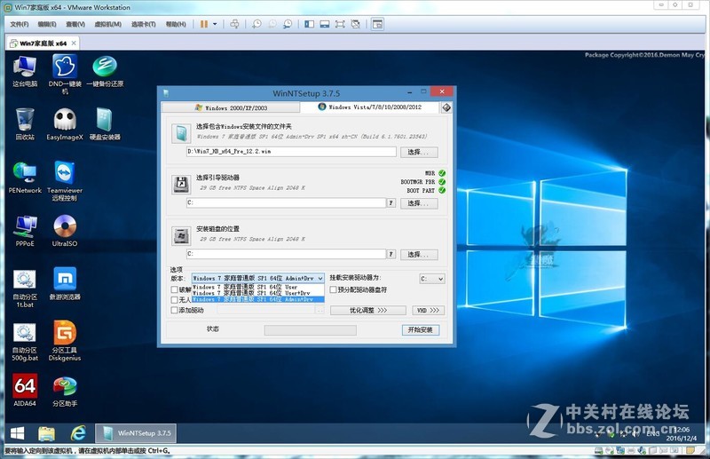The width and height of the screenshot is (710, 459).
Task: Open the 回收站 recycle bin icon
Action: pyautogui.click(x=25, y=124)
